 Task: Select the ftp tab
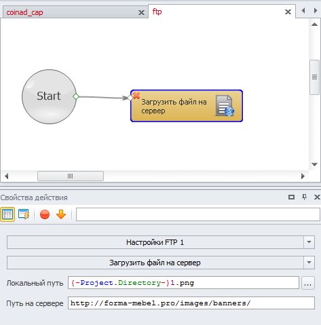tap(157, 12)
